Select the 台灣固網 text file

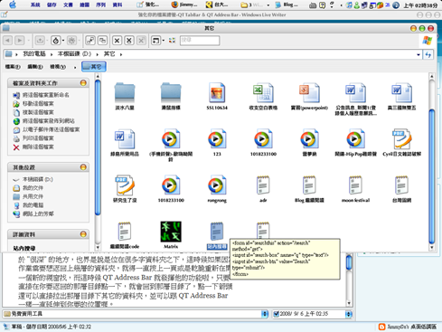pyautogui.click(x=401, y=189)
